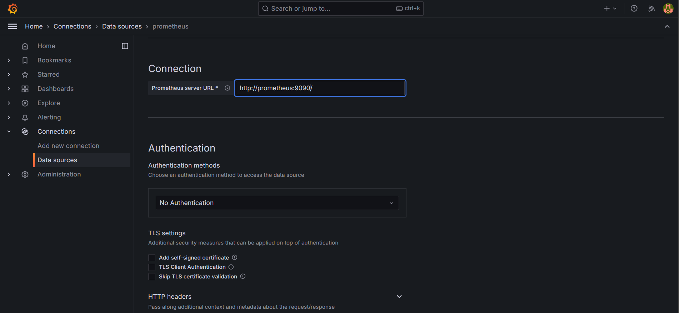Click the Alerting bell icon
Viewport: 679px width, 313px height.
point(25,117)
